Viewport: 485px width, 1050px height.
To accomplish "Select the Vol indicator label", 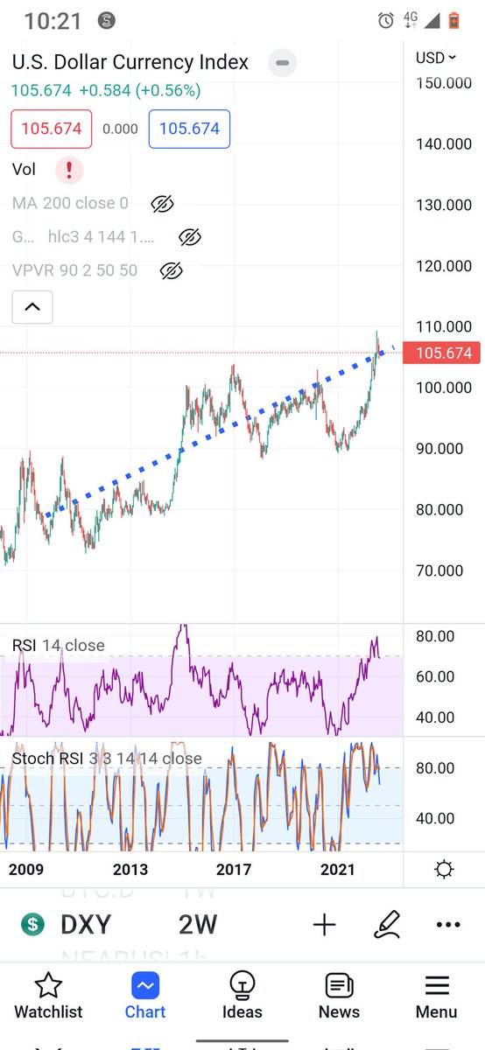I will [x=25, y=170].
